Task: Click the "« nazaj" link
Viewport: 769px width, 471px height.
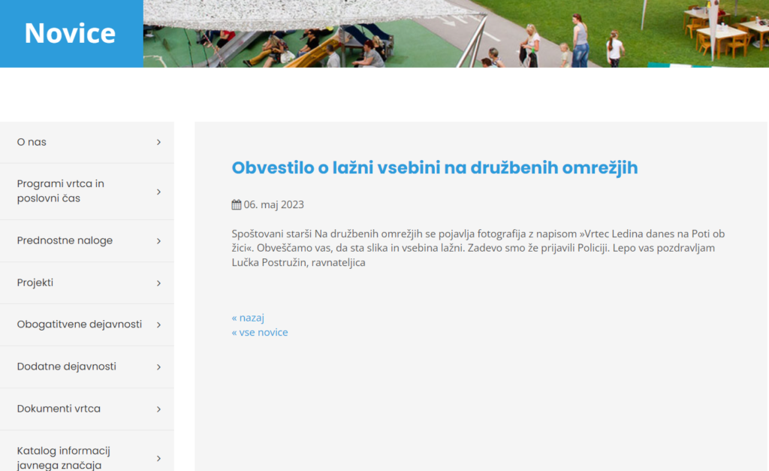Action: [x=247, y=317]
